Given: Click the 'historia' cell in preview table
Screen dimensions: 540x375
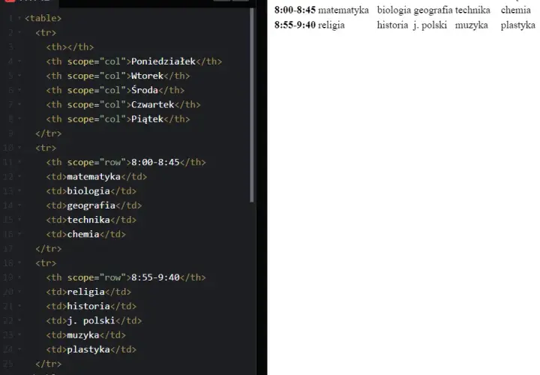Looking at the screenshot, I should [392, 25].
